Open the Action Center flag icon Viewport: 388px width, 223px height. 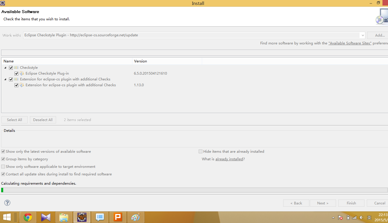[x=341, y=217]
